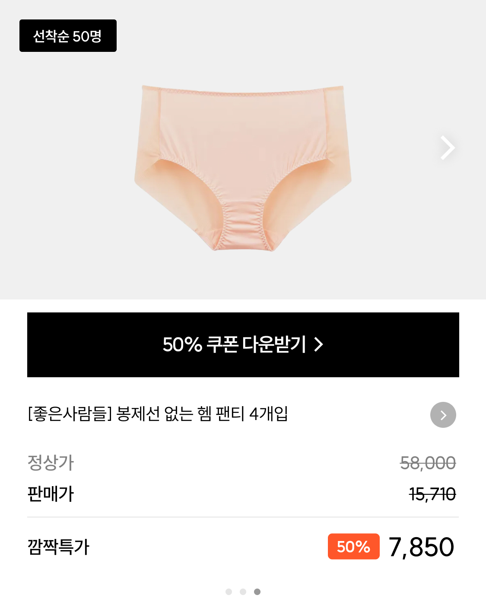Click the 판매가 label
The image size is (486, 608).
coord(51,494)
